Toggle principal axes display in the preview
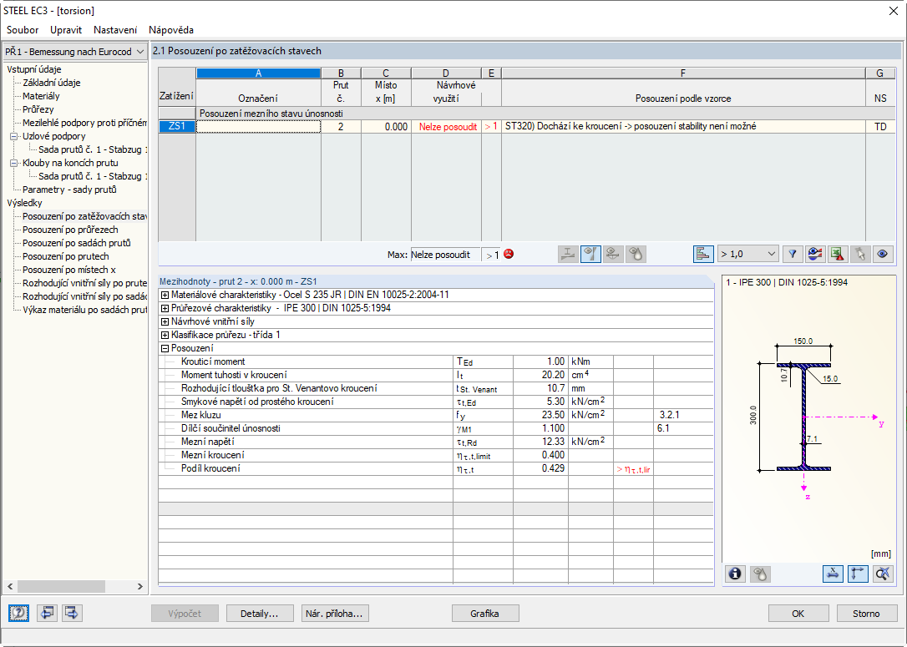The image size is (907, 647). (x=858, y=574)
